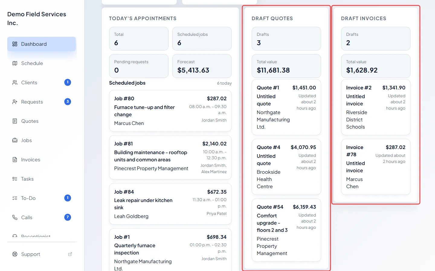
Task: Click the Dashboard grid icon
Action: pos(15,44)
